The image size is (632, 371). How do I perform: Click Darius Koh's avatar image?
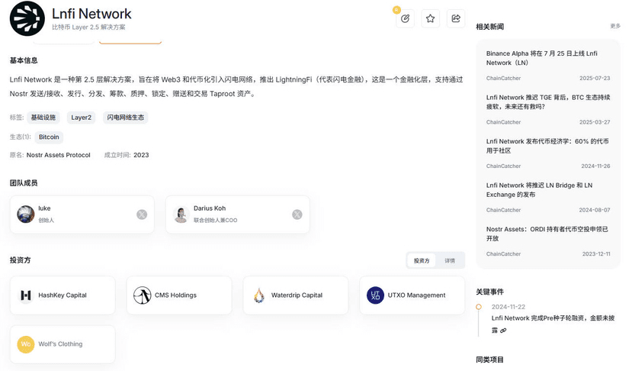tap(181, 215)
